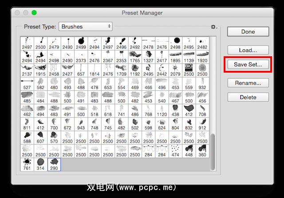Pick watercolor brush 582

click(40, 84)
